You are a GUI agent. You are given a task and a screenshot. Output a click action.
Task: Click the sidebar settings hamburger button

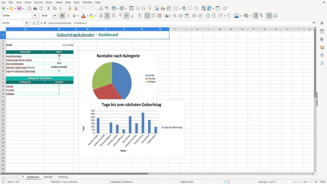click(322, 23)
